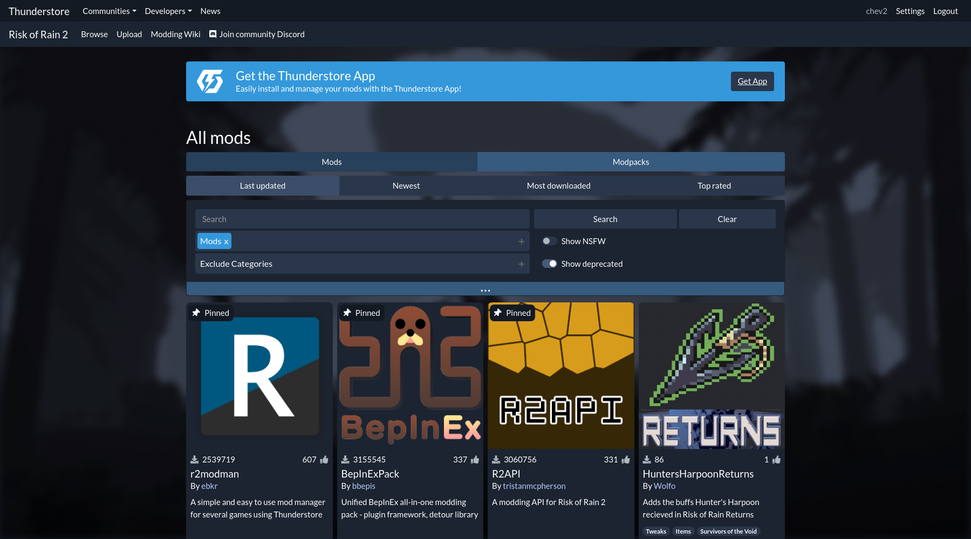
Task: Sort by Most downloaded
Action: tap(558, 185)
